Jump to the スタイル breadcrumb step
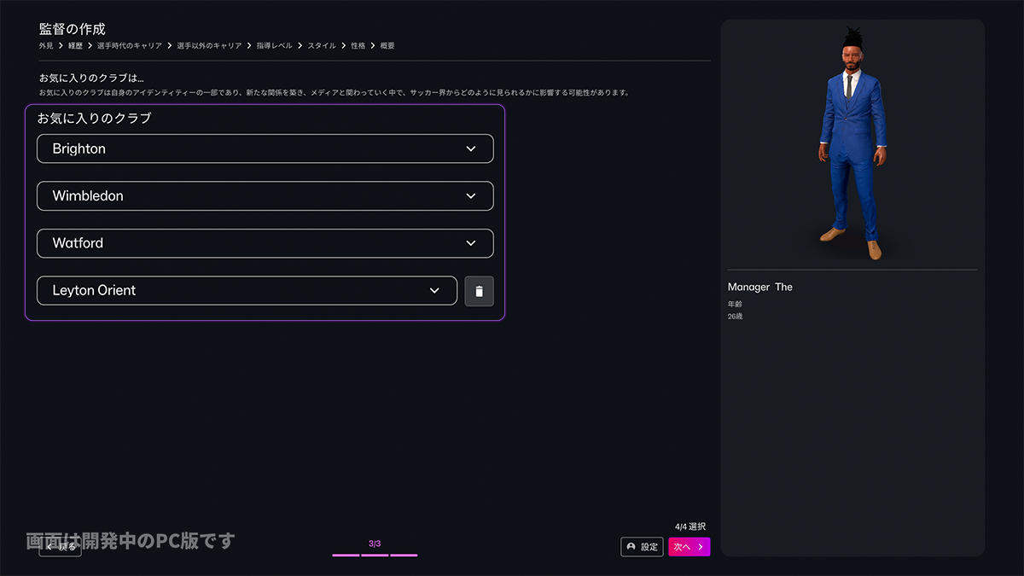The image size is (1024, 576). [322, 45]
